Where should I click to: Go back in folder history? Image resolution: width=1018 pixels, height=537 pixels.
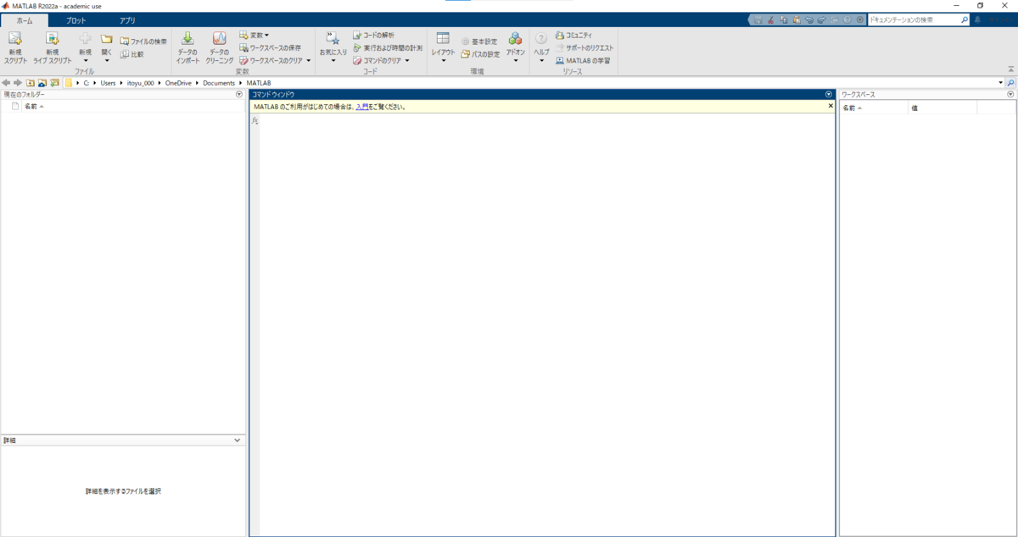7,83
